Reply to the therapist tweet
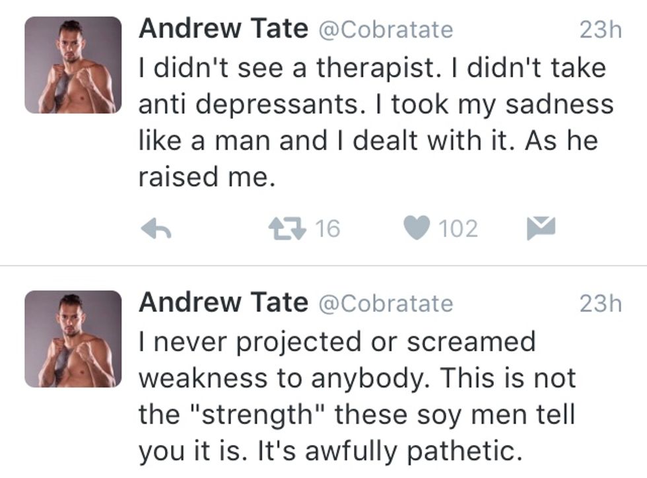 pyautogui.click(x=156, y=229)
